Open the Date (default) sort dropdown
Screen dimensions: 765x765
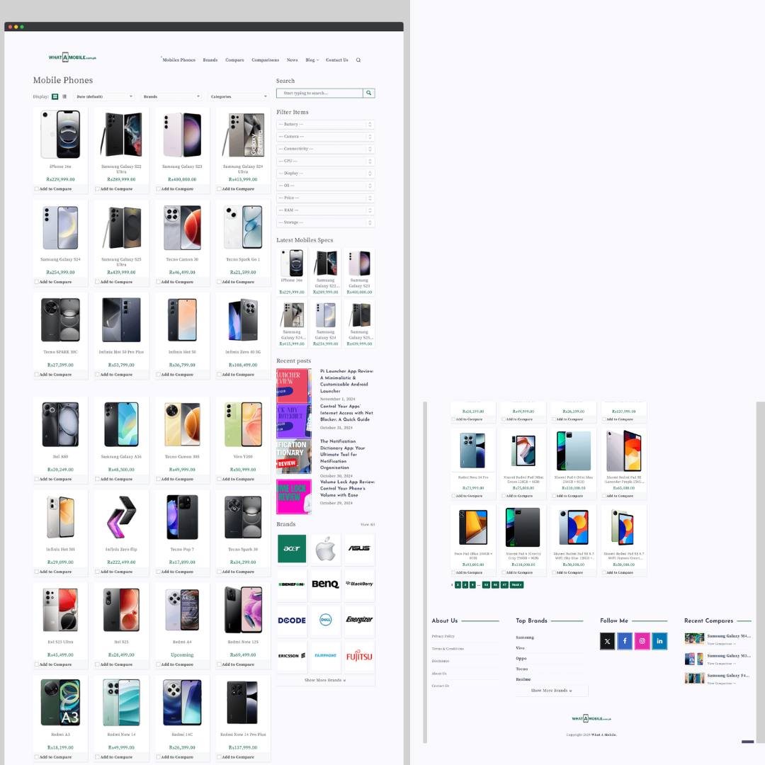point(104,96)
